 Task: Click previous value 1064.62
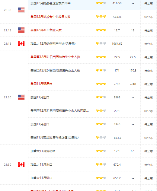coord(117,44)
